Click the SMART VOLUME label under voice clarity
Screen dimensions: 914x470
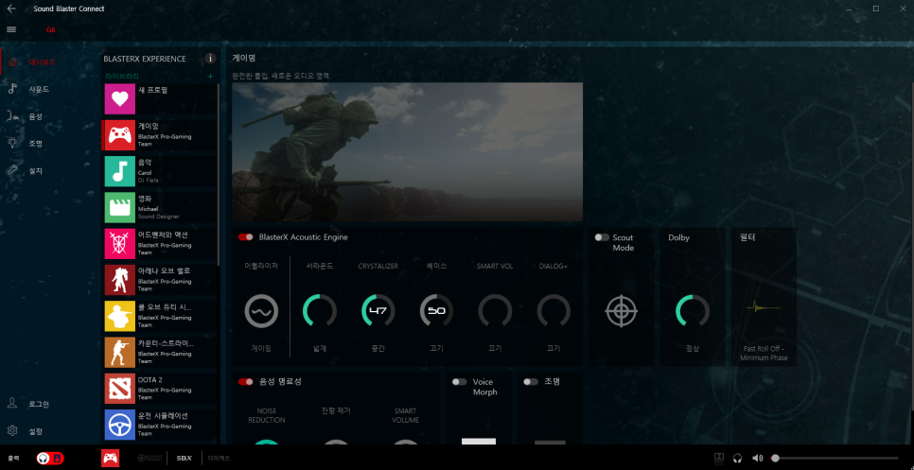[x=406, y=415]
